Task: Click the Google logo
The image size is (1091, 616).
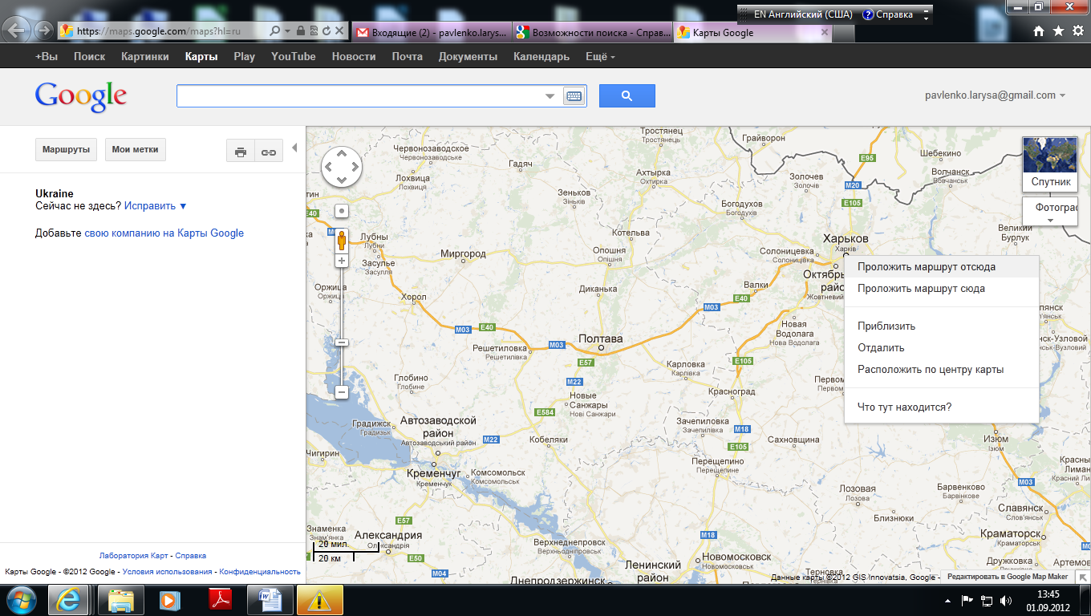Action: coord(81,98)
